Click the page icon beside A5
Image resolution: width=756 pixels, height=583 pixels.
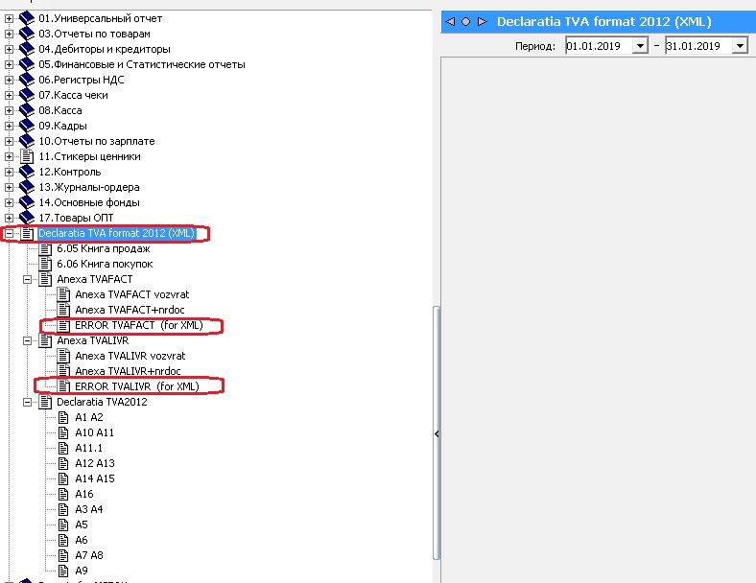click(63, 525)
